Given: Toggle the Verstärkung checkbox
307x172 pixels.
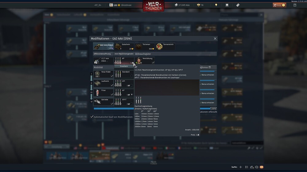Looking at the screenshot, I should [153, 63].
